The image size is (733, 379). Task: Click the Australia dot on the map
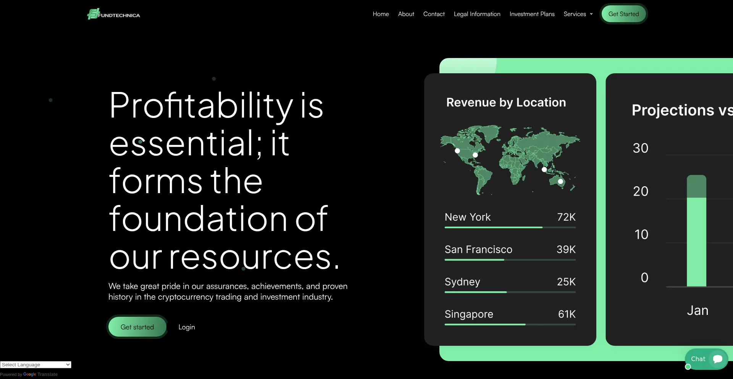click(560, 182)
